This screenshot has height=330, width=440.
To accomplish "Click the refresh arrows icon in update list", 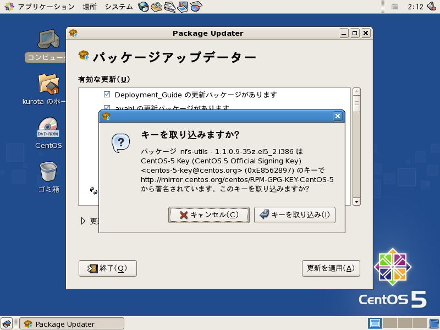I will [94, 191].
